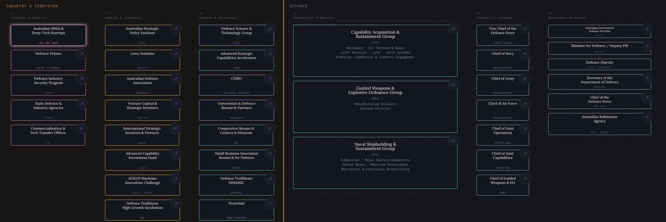Open arrow icon on High Growth Incubation card
Screen dimensions: 666x222
click(x=176, y=203)
